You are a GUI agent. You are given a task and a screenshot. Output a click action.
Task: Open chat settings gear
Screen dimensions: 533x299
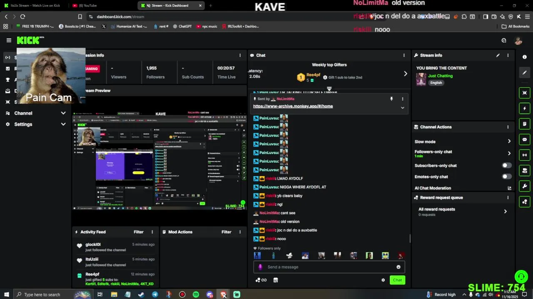pos(383,280)
